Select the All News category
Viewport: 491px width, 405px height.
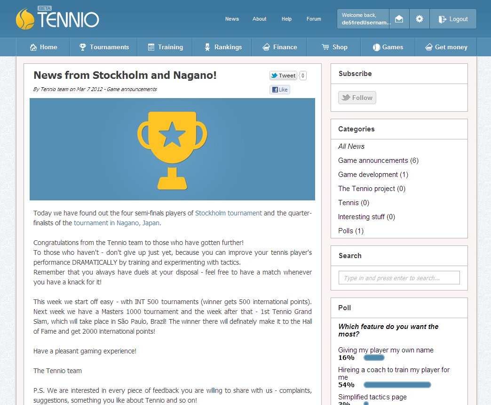[x=351, y=146]
